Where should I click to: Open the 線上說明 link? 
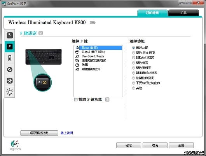coord(66,133)
